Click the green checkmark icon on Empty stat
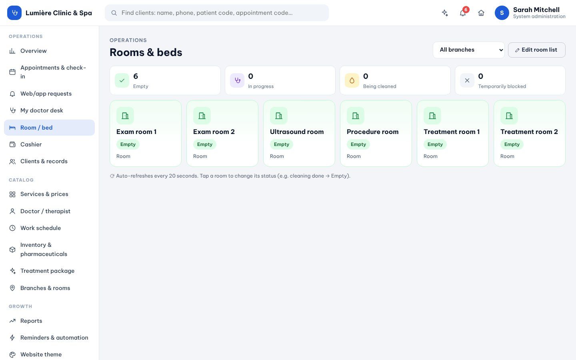This screenshot has width=576, height=360. tap(122, 80)
